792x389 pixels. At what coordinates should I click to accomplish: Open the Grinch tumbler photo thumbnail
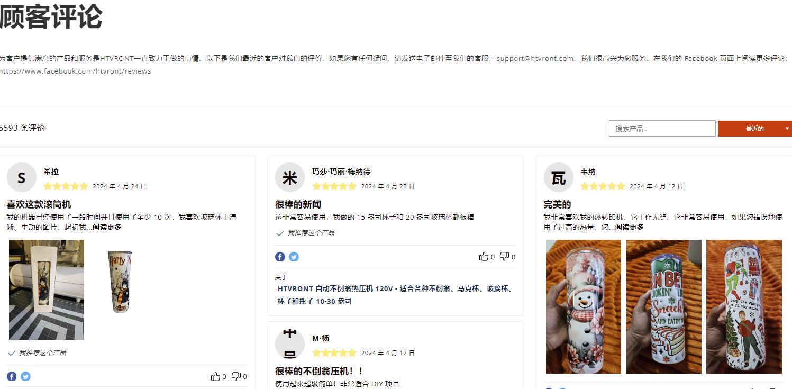(x=743, y=306)
